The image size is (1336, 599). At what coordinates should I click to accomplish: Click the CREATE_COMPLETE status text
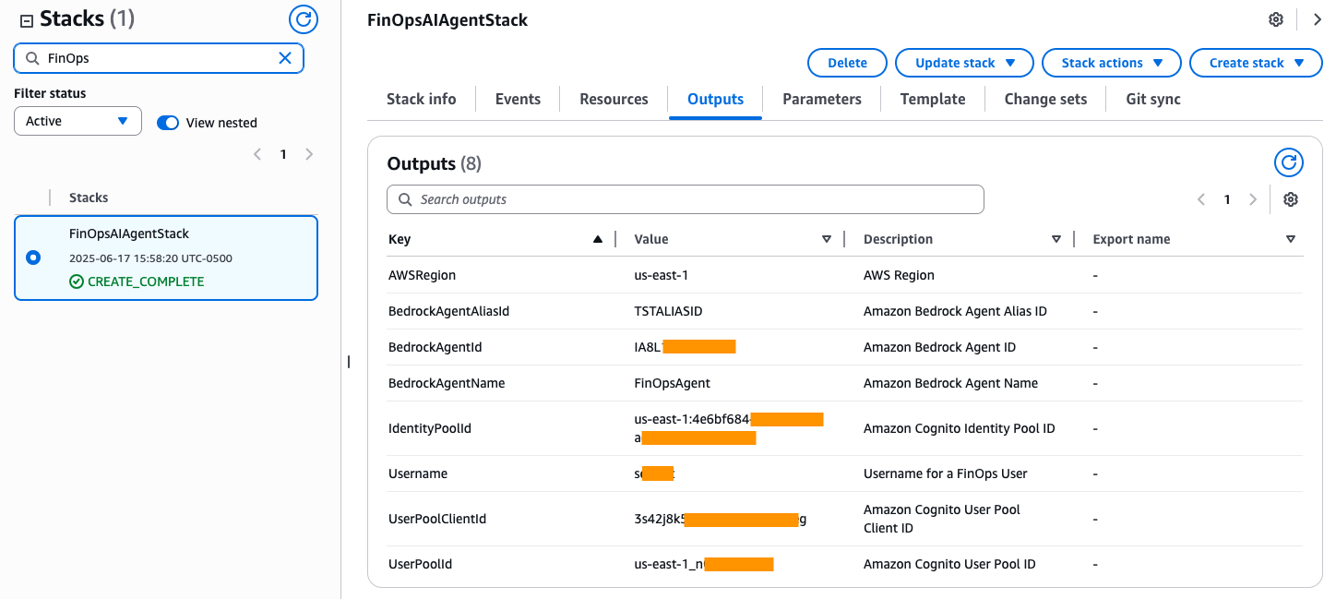click(146, 282)
